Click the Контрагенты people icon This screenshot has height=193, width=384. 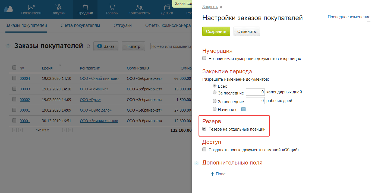pos(139,7)
